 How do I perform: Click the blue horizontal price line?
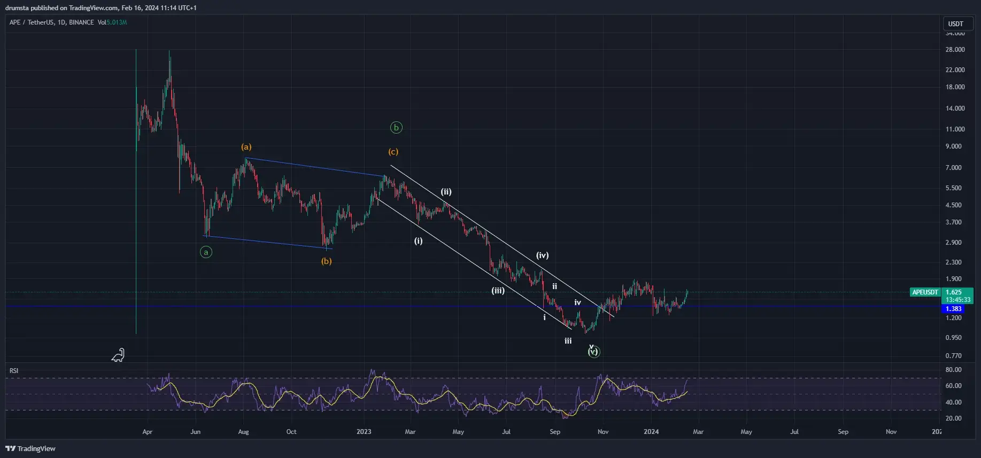(321, 306)
